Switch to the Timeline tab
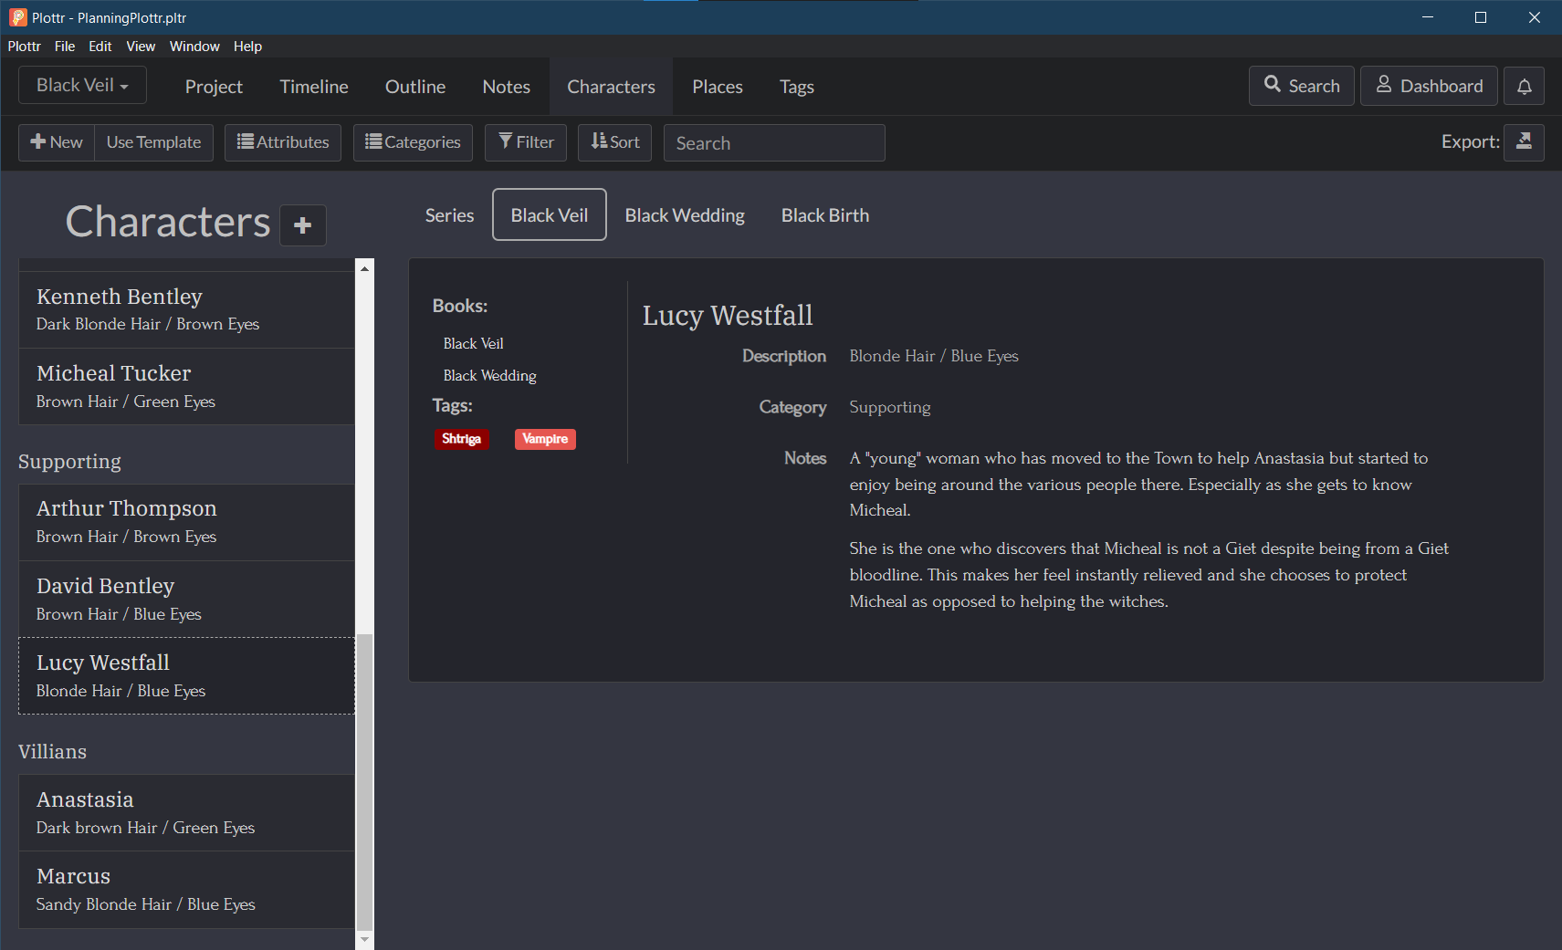This screenshot has height=950, width=1562. [x=314, y=87]
